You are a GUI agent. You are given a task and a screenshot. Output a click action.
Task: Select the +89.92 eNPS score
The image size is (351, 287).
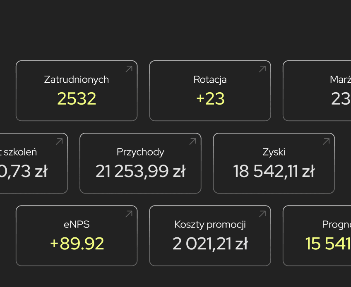77,244
